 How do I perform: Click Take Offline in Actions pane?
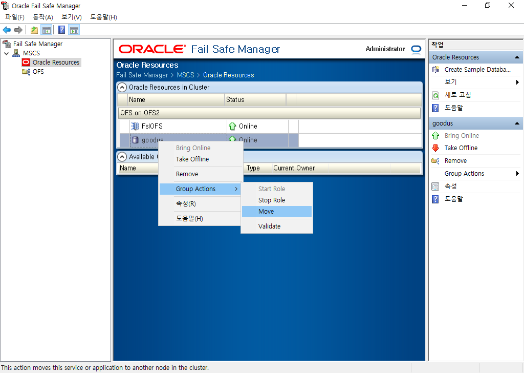461,148
